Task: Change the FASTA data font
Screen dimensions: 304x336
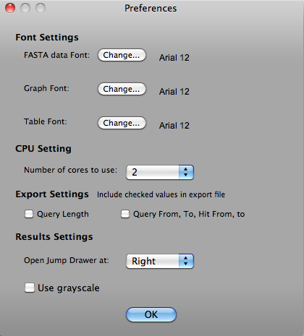Action: [x=122, y=55]
